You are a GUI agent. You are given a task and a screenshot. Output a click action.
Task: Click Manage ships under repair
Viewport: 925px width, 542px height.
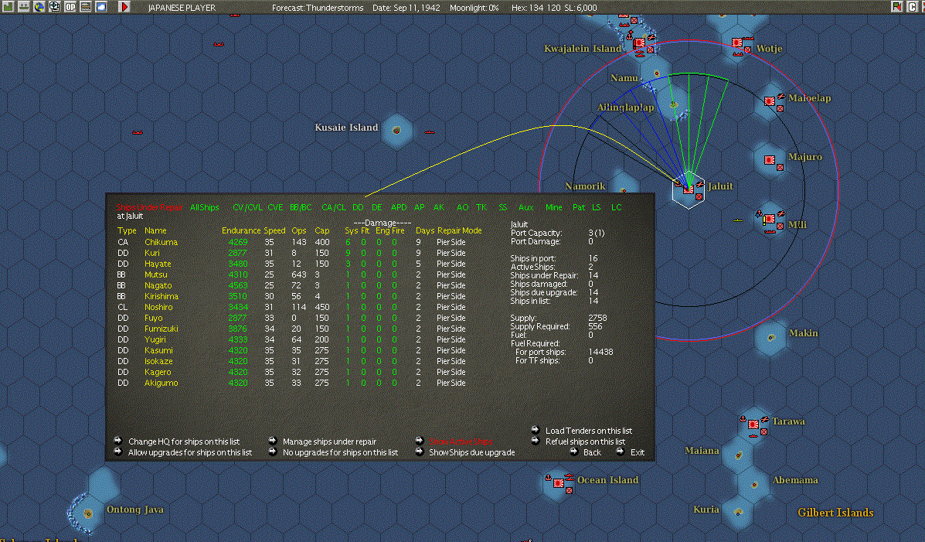pyautogui.click(x=329, y=441)
